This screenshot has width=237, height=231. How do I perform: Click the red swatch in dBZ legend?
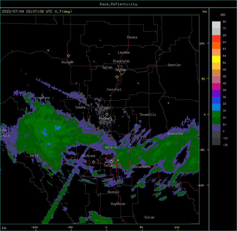click(216, 38)
